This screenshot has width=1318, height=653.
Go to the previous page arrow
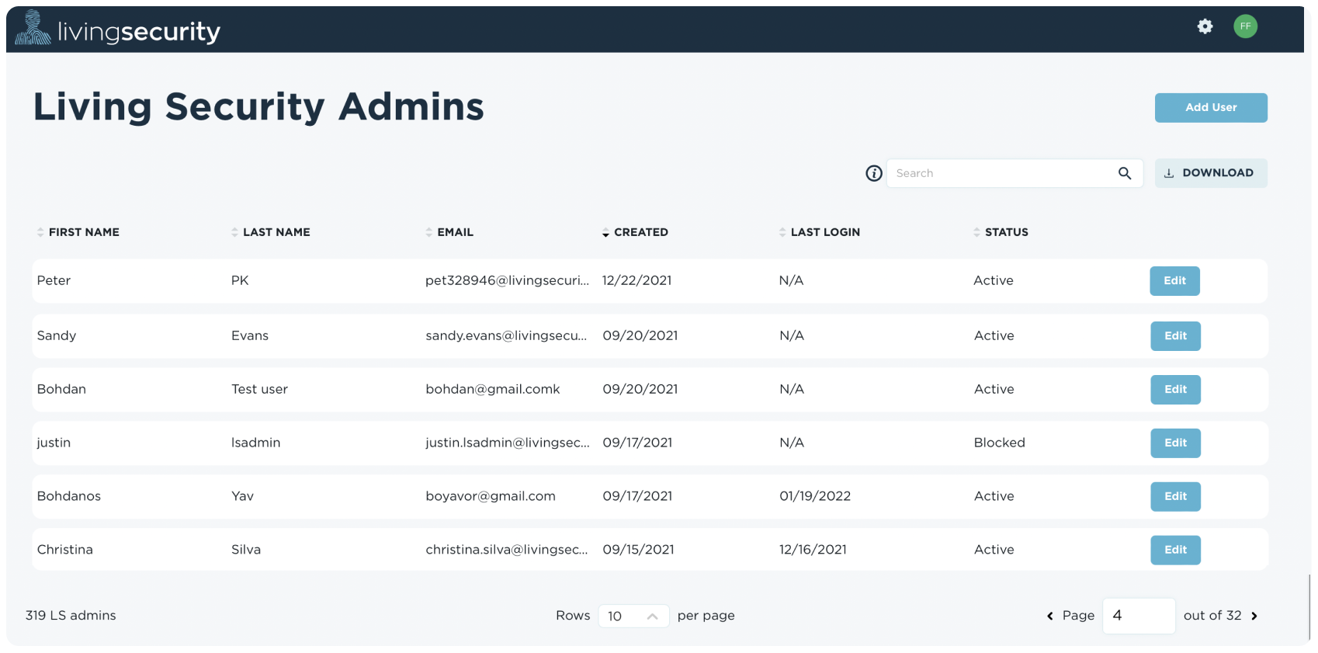click(x=1050, y=616)
